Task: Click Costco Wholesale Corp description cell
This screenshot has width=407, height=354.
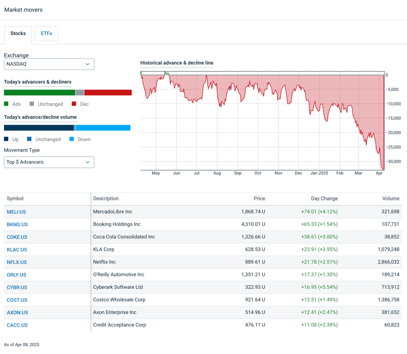Action: [x=119, y=300]
